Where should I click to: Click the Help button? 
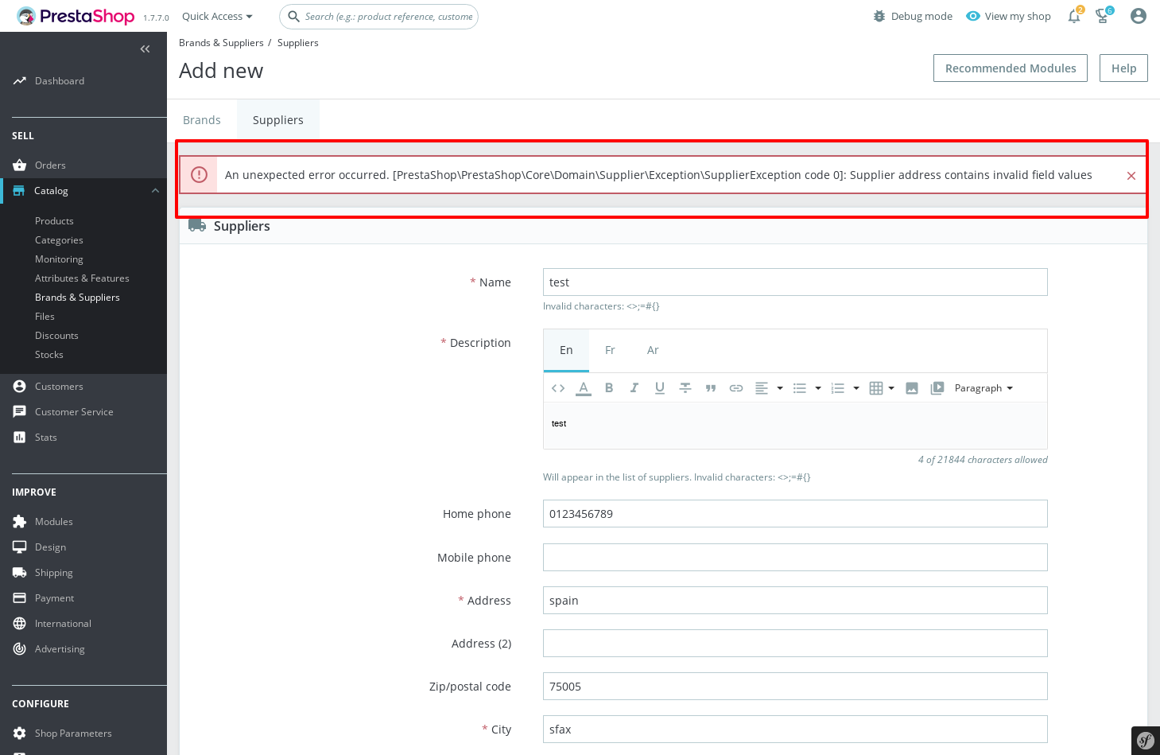1123,68
